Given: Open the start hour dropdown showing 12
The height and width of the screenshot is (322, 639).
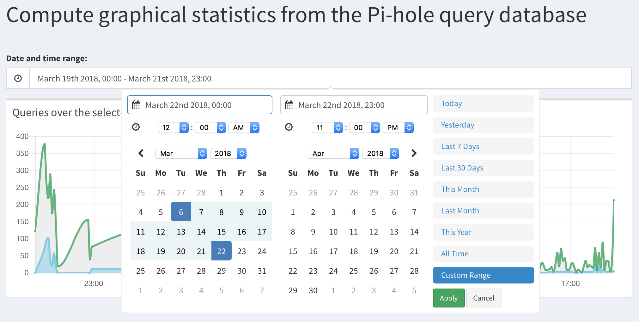Looking at the screenshot, I should pyautogui.click(x=173, y=128).
